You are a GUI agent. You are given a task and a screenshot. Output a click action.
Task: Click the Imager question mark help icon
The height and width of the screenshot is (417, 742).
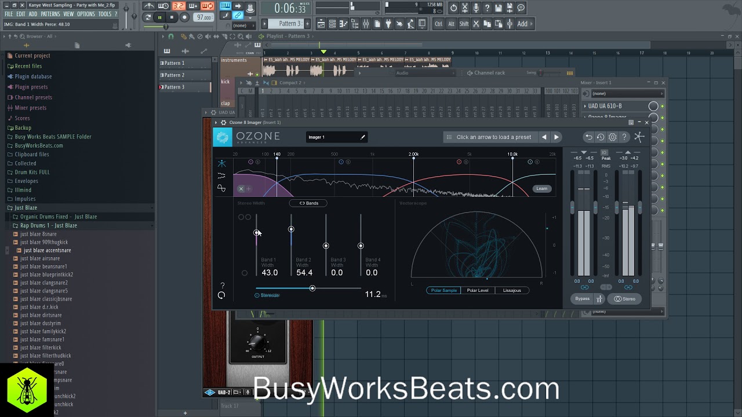222,286
